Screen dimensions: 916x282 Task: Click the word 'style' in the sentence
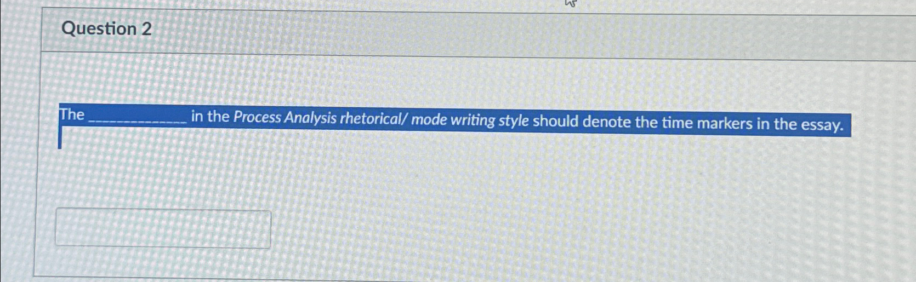[x=514, y=121]
